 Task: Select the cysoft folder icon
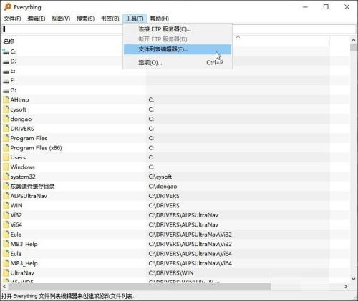pos(6,109)
